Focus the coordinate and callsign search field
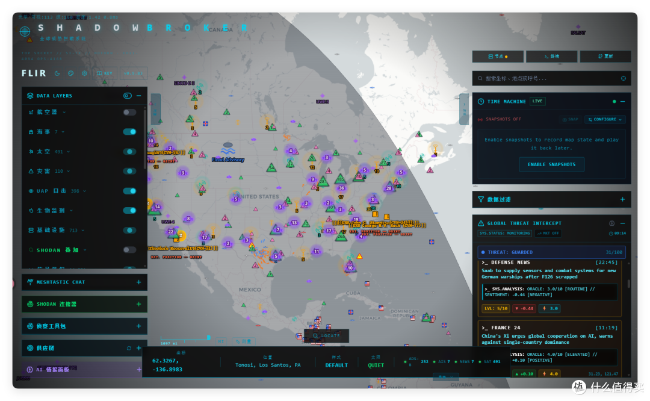650x401 pixels. (x=551, y=78)
